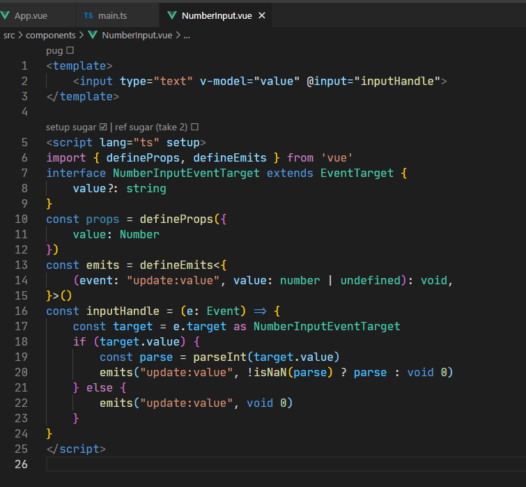Click the closing script tag

[76, 449]
